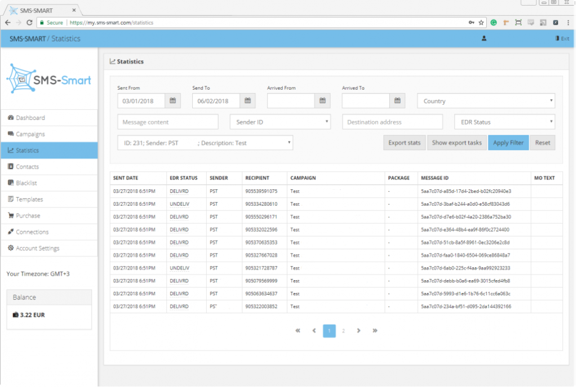Image resolution: width=577 pixels, height=390 pixels.
Task: Open Campaigns from the sidebar
Action: pyautogui.click(x=50, y=134)
